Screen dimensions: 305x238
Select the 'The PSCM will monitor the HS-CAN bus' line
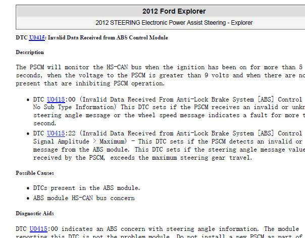tap(160, 67)
